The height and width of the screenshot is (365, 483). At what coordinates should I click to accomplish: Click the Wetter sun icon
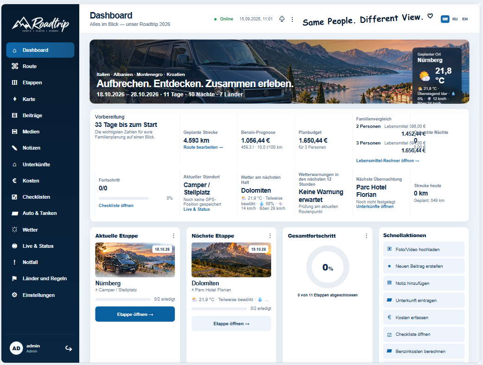[14, 230]
